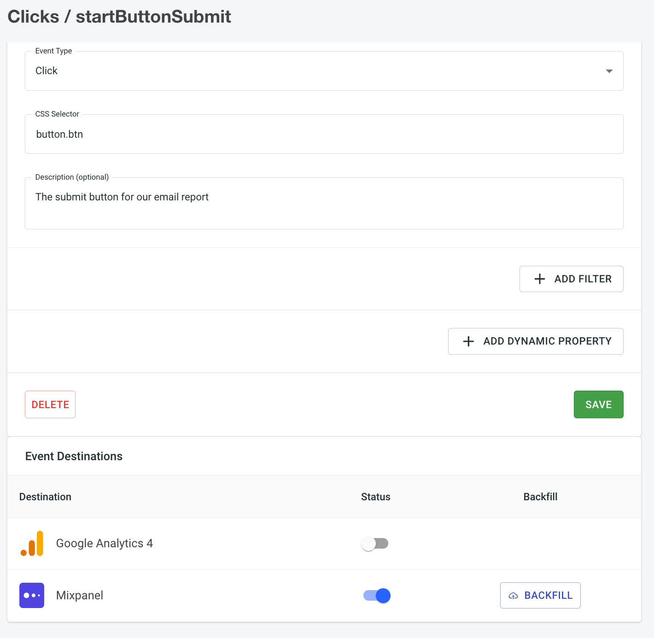The width and height of the screenshot is (654, 638).
Task: Click the cloud icon inside the Backfill button
Action: click(x=513, y=595)
